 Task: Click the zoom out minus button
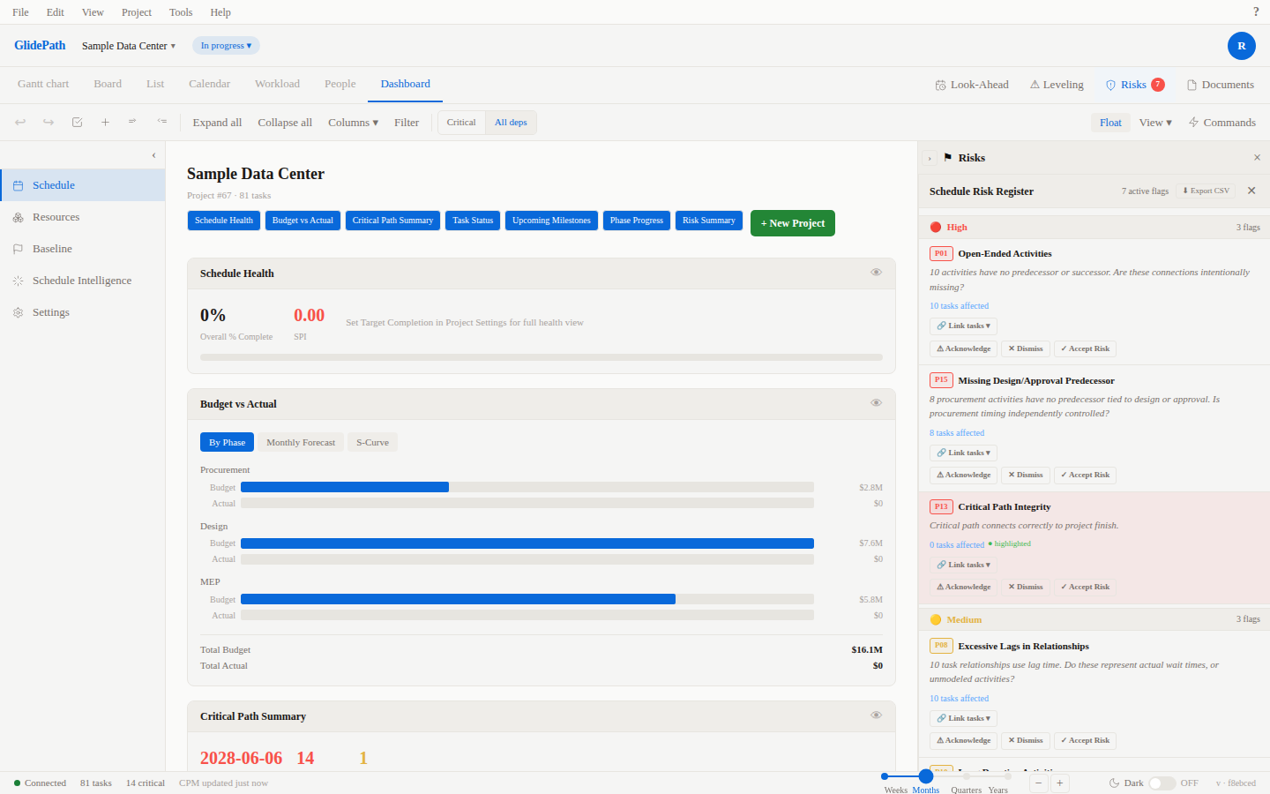click(1039, 783)
